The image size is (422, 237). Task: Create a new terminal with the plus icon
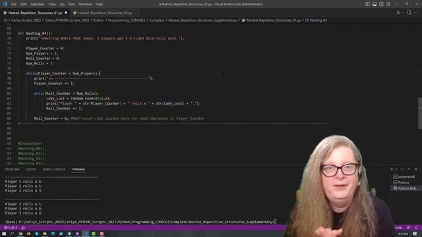coord(392,169)
